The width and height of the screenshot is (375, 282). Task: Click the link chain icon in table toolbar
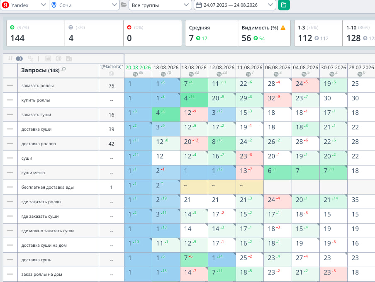[30, 58]
